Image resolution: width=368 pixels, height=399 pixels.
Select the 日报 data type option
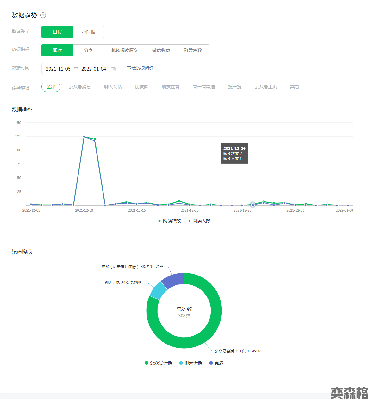[57, 32]
